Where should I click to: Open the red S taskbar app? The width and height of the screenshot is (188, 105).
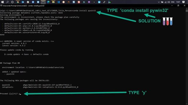[79, 2]
